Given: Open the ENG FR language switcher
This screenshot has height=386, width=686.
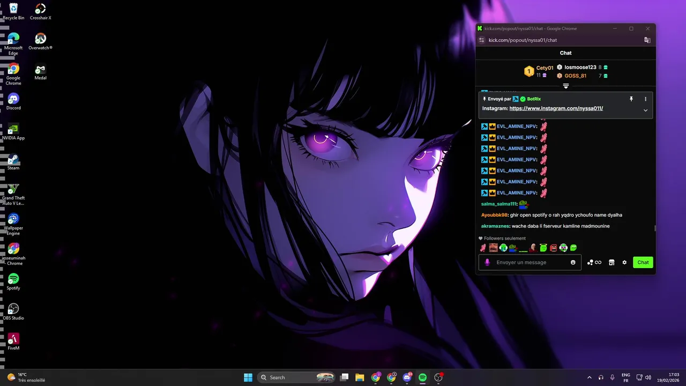Looking at the screenshot, I should 625,377.
